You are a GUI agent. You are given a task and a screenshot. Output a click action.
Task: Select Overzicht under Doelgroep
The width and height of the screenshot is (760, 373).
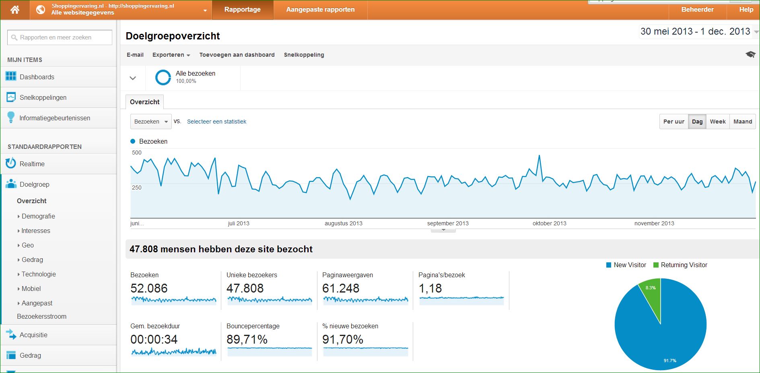[x=32, y=201]
